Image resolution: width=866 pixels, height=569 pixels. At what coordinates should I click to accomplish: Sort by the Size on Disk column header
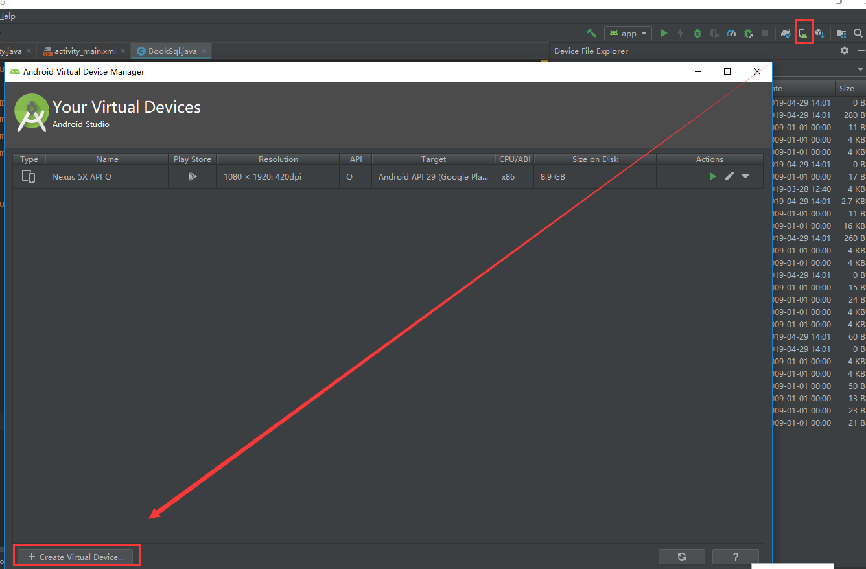click(595, 159)
